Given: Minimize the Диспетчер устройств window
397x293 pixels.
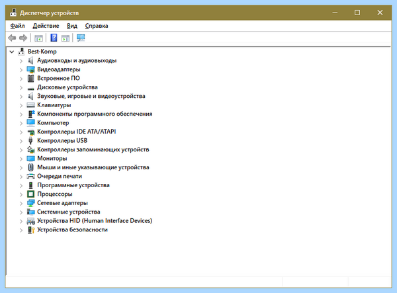Looking at the screenshot, I should [x=335, y=13].
